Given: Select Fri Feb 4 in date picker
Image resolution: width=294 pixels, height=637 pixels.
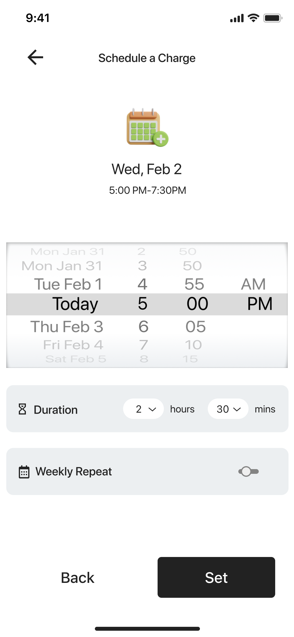Looking at the screenshot, I should point(73,345).
